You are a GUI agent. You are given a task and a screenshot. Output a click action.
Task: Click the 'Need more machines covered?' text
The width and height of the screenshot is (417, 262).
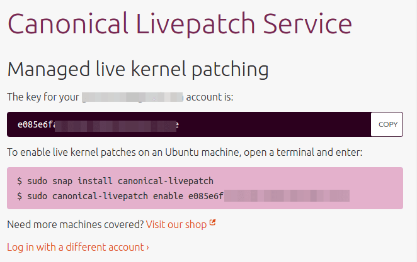[x=75, y=224]
